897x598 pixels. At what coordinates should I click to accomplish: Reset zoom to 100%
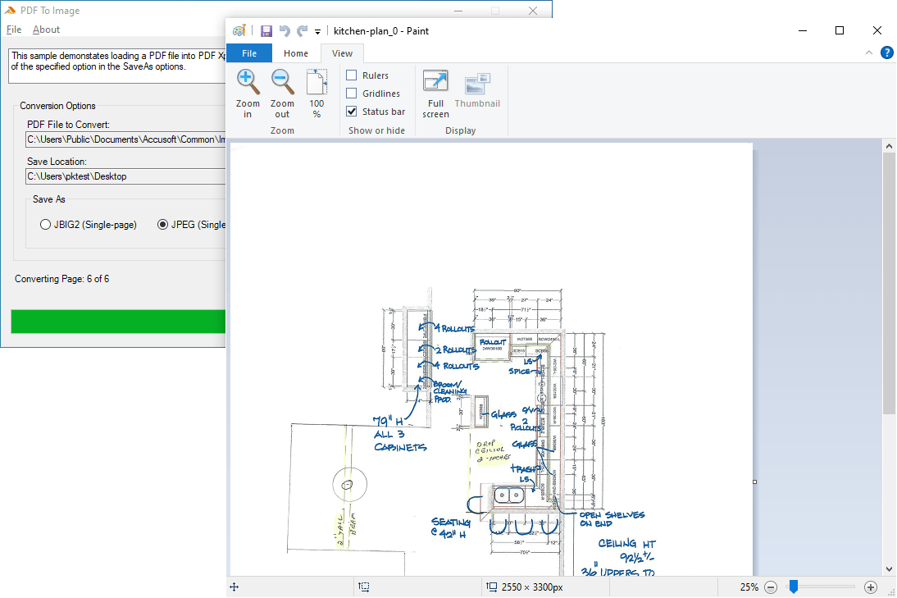(x=316, y=92)
